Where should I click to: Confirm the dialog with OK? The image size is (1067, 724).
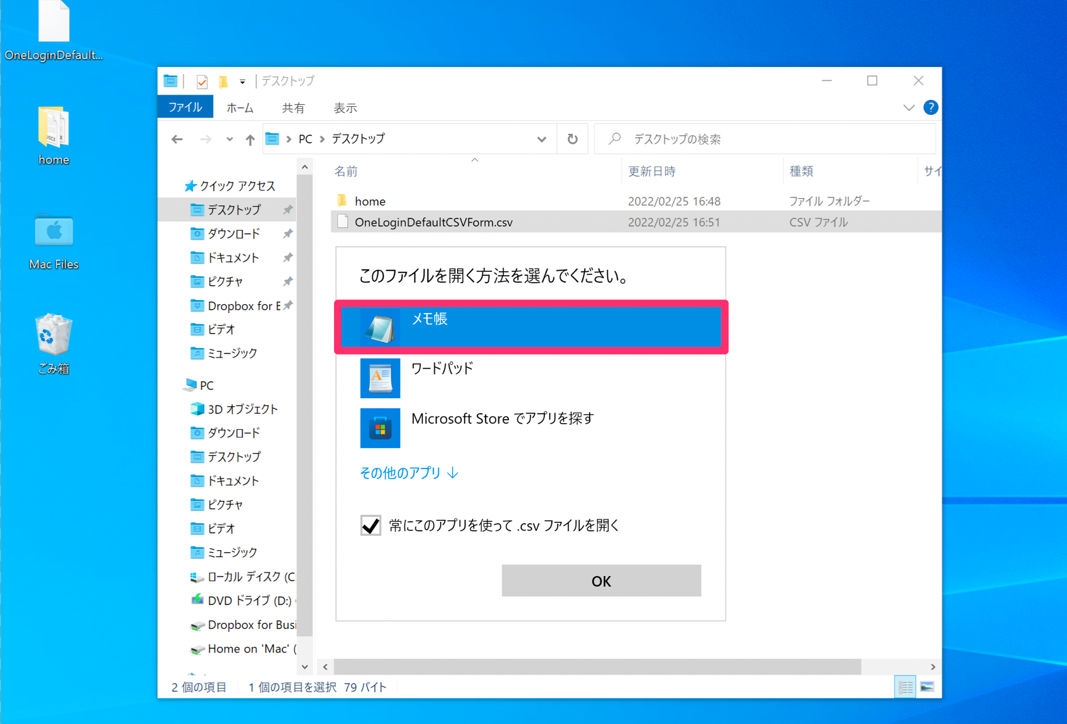click(601, 581)
